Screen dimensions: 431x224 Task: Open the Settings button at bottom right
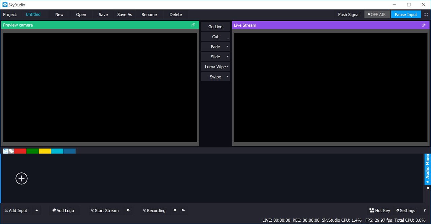point(406,211)
